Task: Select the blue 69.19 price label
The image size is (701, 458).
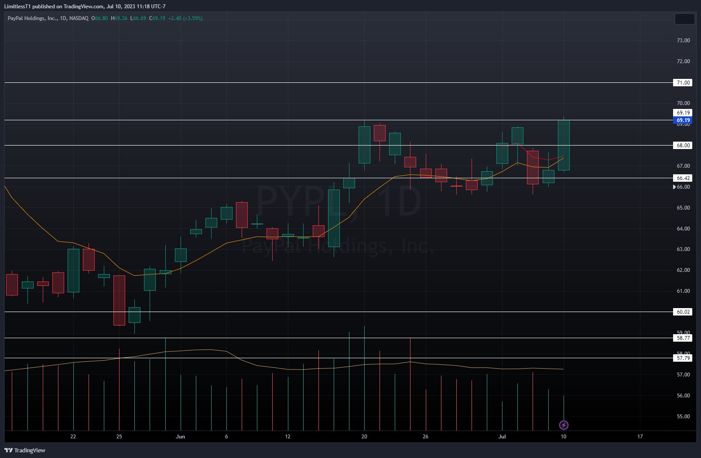Action: (x=683, y=121)
